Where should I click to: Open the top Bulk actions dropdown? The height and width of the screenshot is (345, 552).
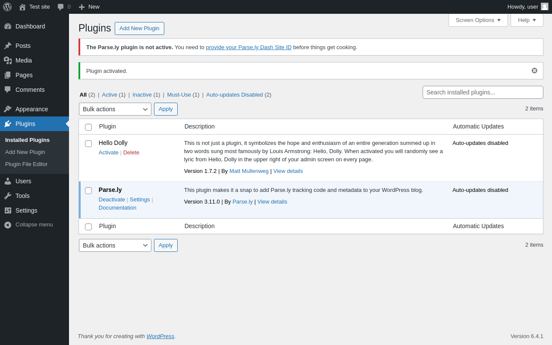point(115,109)
